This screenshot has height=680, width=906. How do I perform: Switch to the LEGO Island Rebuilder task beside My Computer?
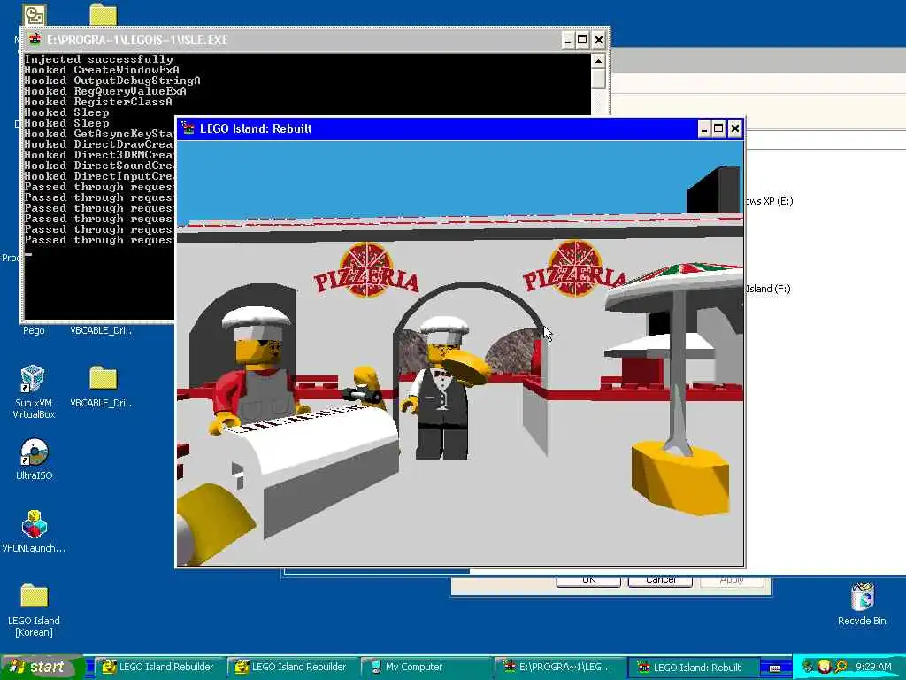(292, 667)
